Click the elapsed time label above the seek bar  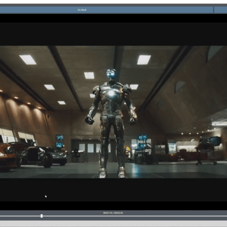[x=113, y=213]
